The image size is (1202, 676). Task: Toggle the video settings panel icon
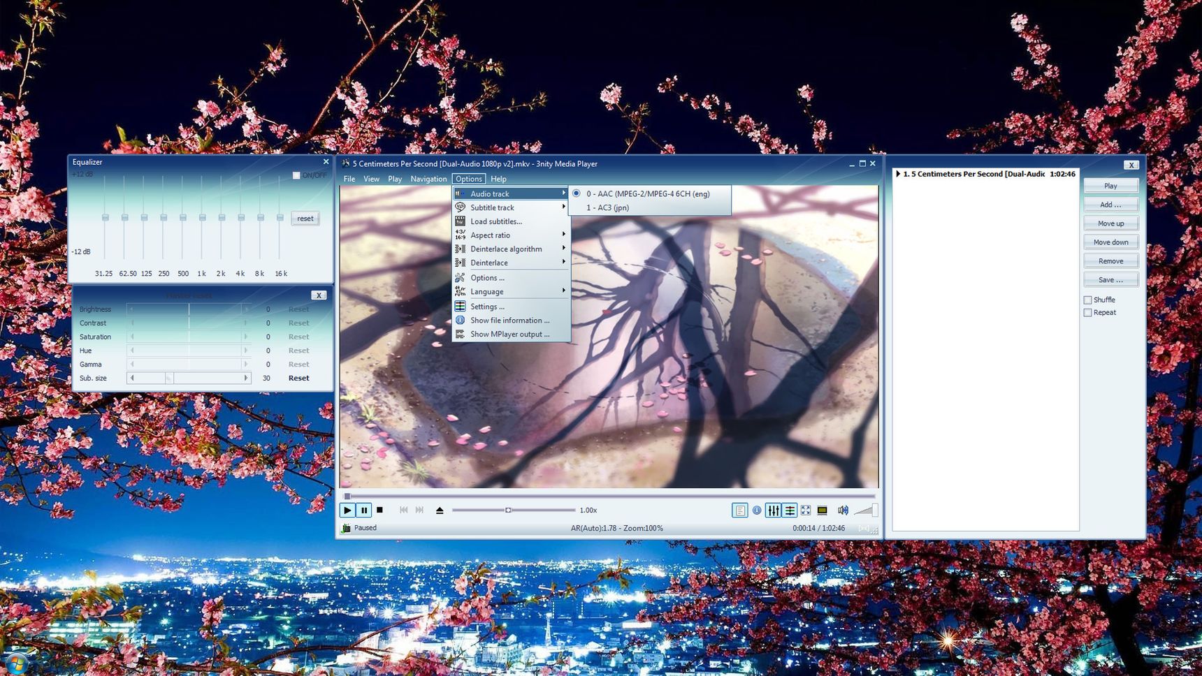[x=790, y=510]
